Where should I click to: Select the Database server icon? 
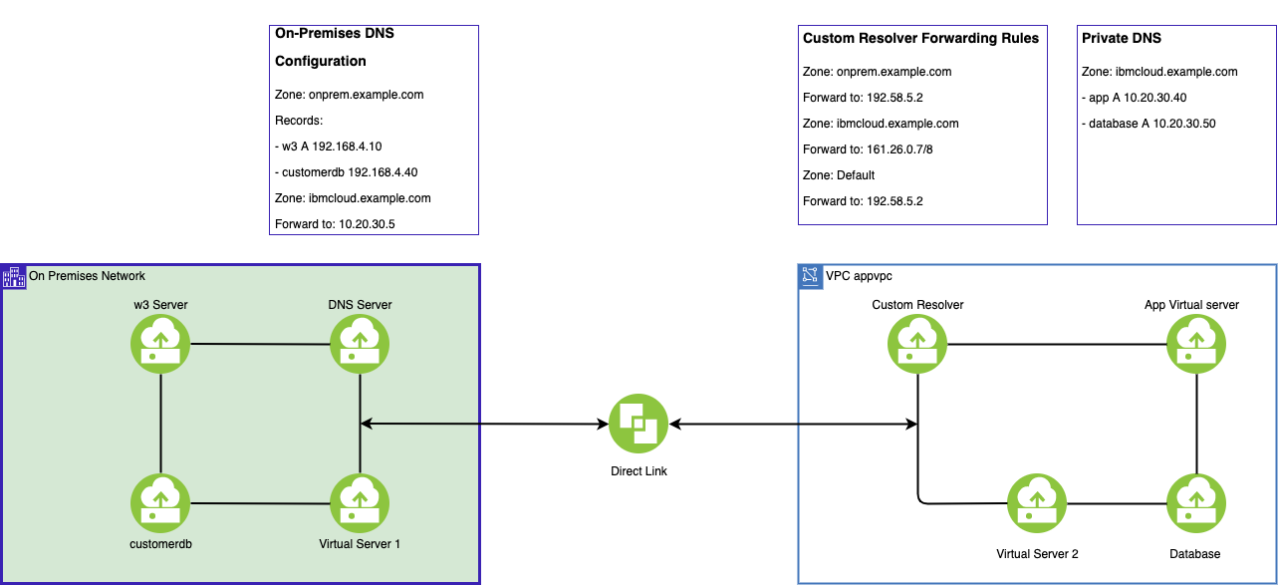[x=1195, y=502]
